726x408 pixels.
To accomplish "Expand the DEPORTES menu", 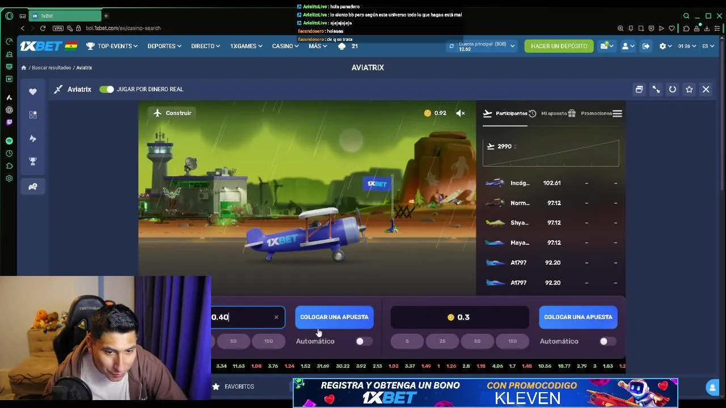I will pyautogui.click(x=164, y=46).
